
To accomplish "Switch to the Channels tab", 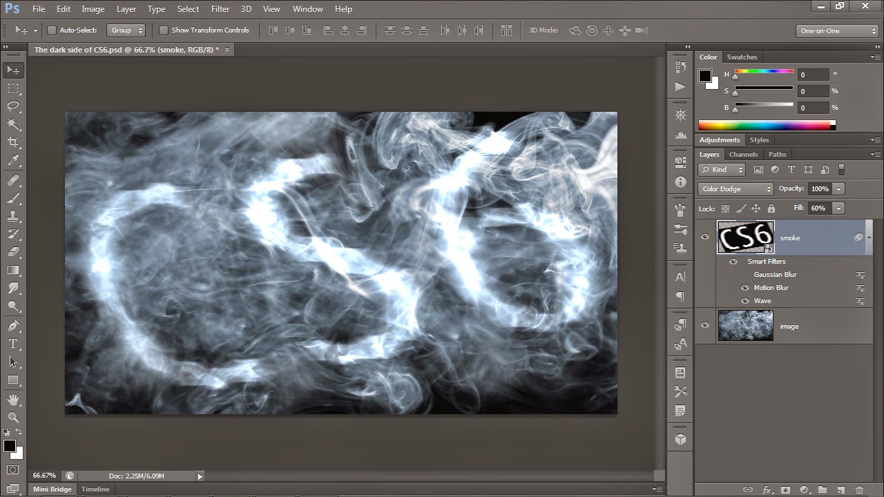I will 743,155.
